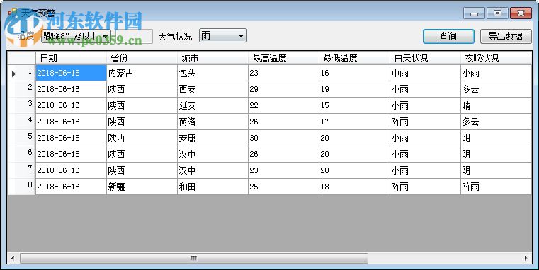Click row 8 night status 阵雨 cell
The width and height of the screenshot is (539, 270).
(x=496, y=187)
